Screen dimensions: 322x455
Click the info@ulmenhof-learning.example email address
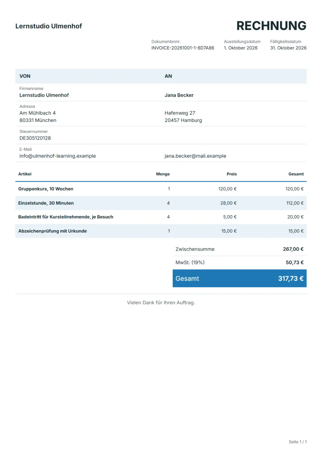point(58,156)
